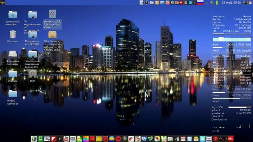Viewport: 253px width, 142px height.
Task: Launch the Shift desktop shortcut
Action: pyautogui.click(x=32, y=74)
